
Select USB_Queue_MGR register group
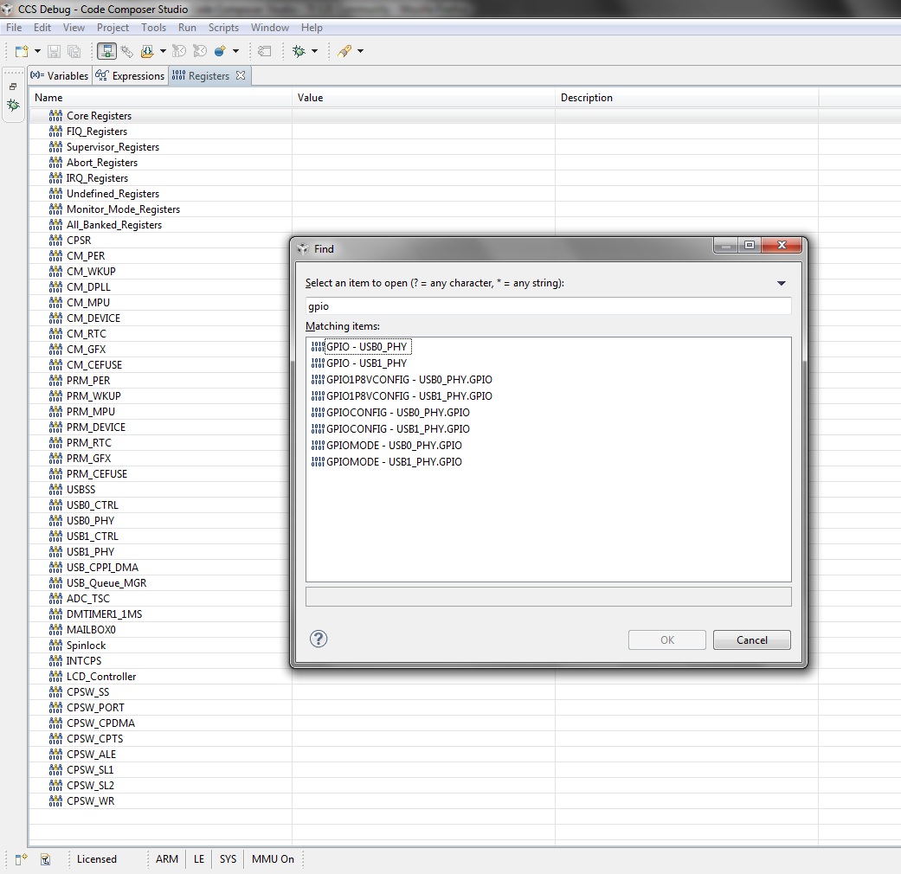click(106, 583)
